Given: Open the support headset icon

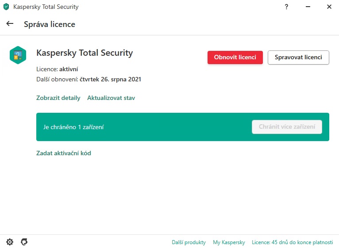Looking at the screenshot, I should [x=24, y=242].
